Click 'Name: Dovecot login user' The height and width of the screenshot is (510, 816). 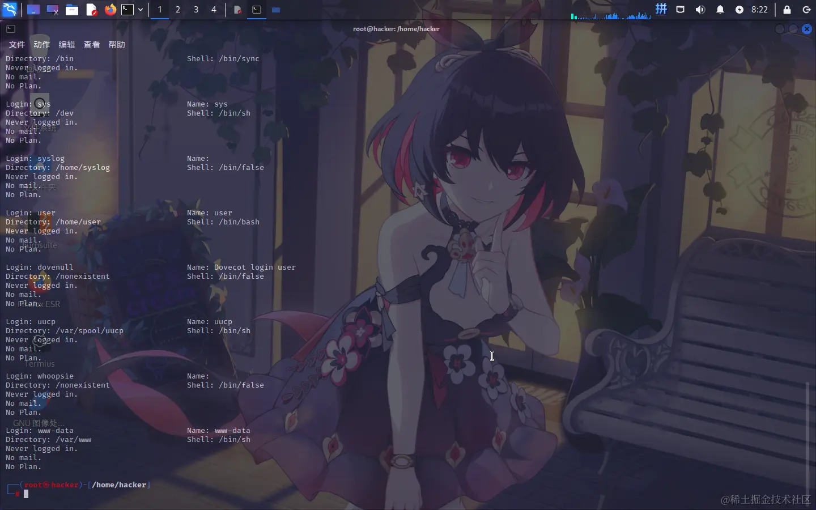241,267
